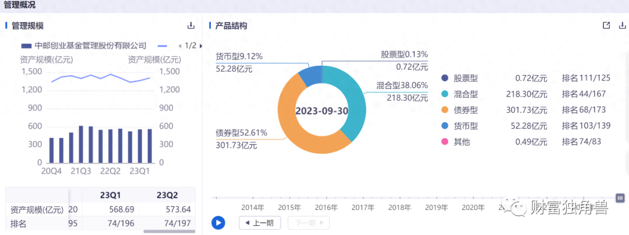The height and width of the screenshot is (235, 629).
Task: Toggle 中邮创业基金管理股份有限公司 bar series legend
Action: coord(83,45)
